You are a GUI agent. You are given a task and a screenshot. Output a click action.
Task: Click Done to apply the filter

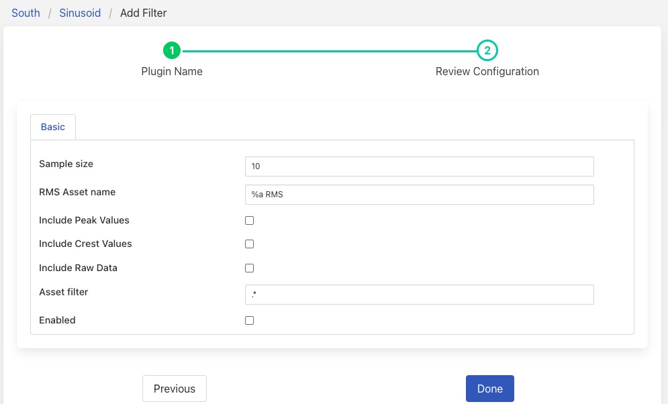489,389
